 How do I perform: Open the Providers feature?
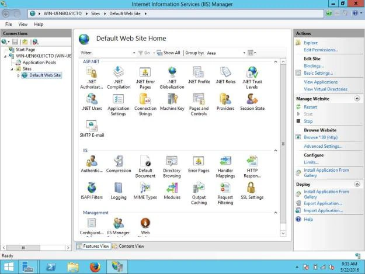(225, 102)
